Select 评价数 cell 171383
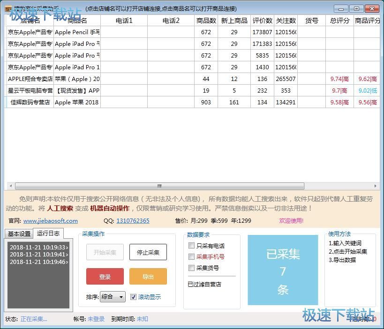 [262, 44]
